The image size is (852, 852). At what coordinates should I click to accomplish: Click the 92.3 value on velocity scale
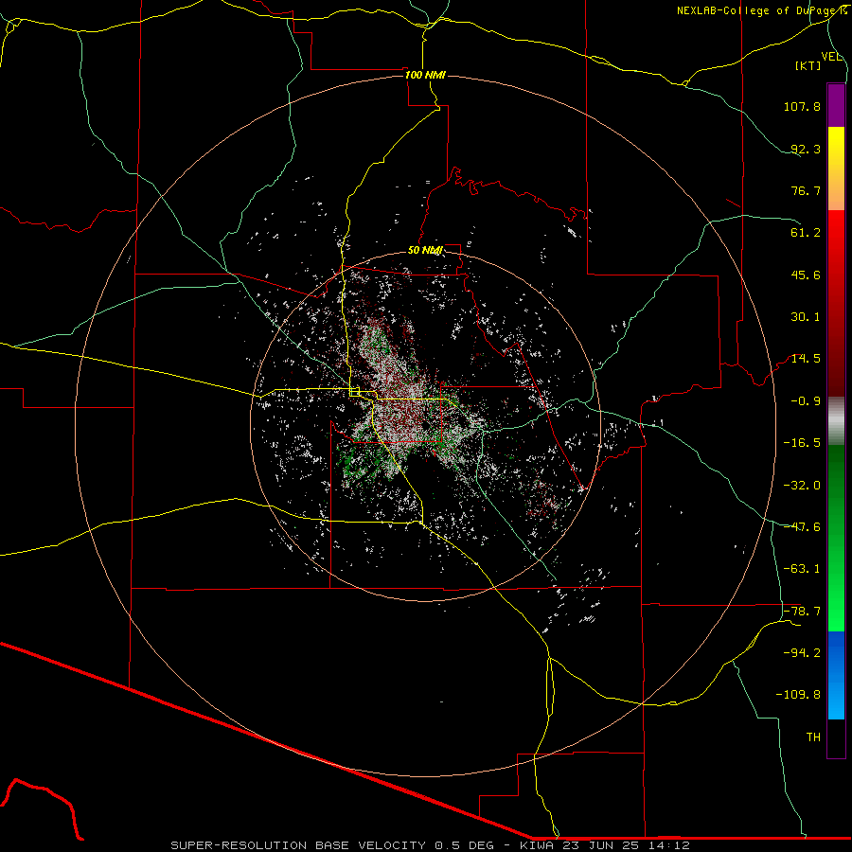point(806,149)
